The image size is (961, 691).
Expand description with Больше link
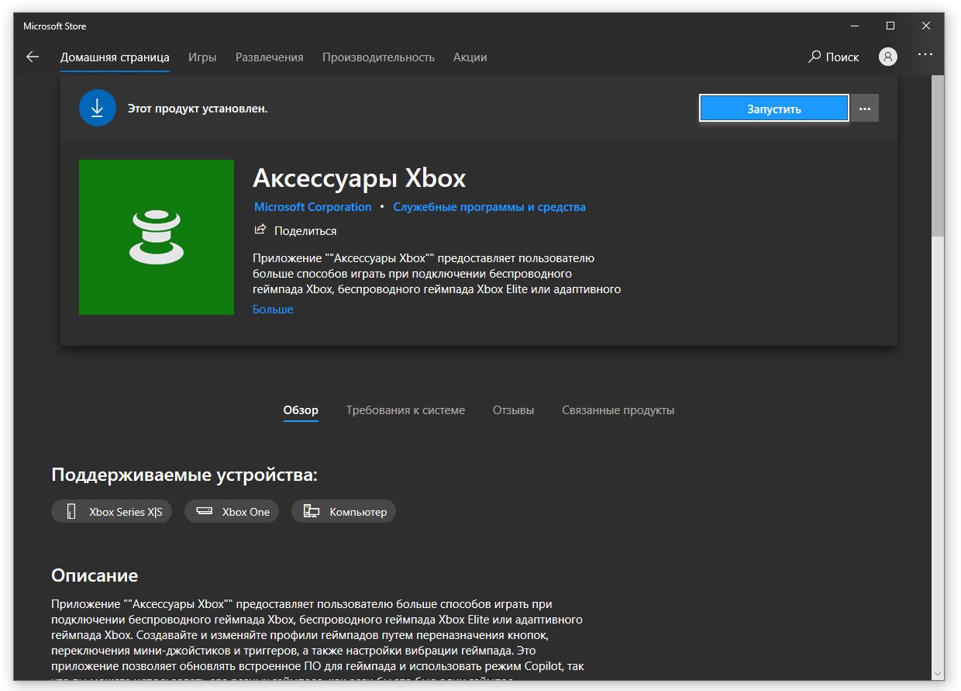[x=273, y=309]
